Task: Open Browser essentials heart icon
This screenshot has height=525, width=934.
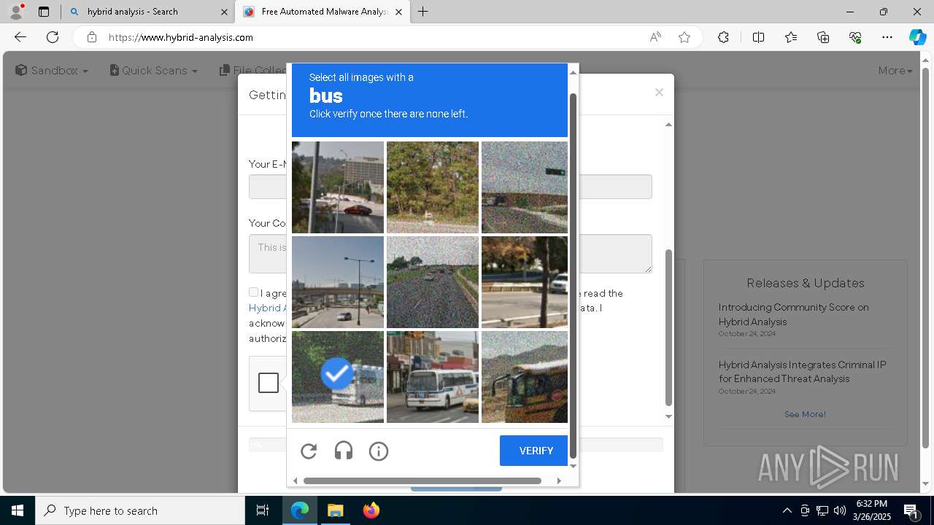Action: (x=855, y=37)
